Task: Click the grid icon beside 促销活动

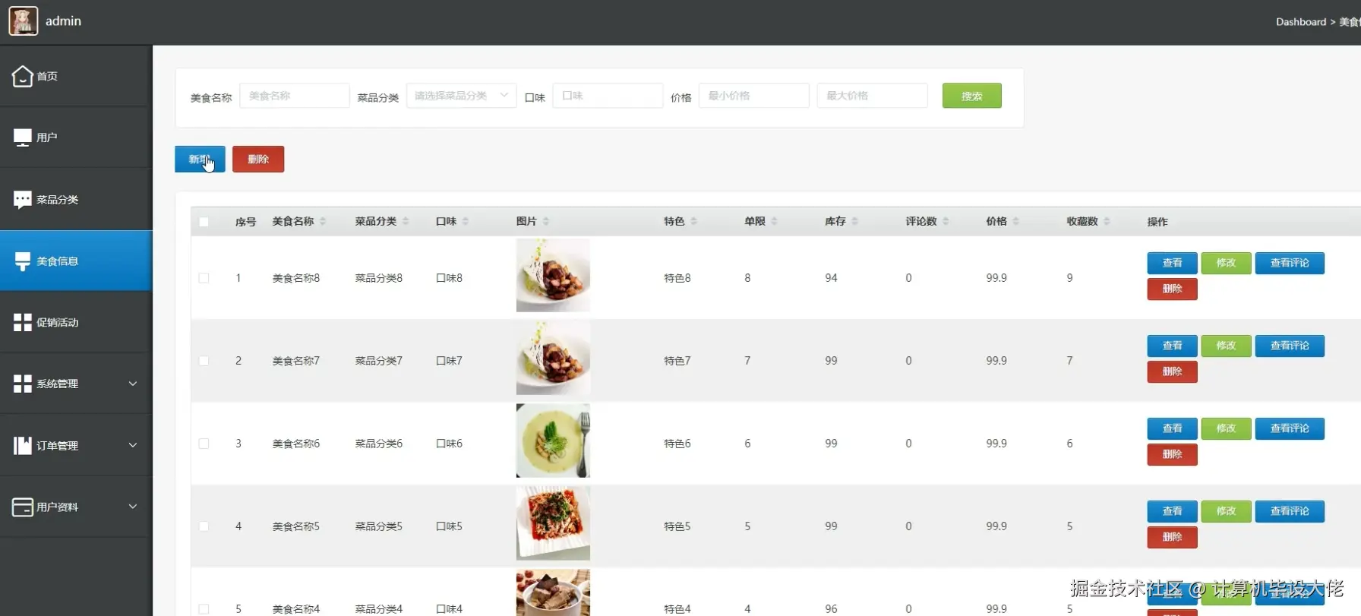Action: [x=23, y=322]
